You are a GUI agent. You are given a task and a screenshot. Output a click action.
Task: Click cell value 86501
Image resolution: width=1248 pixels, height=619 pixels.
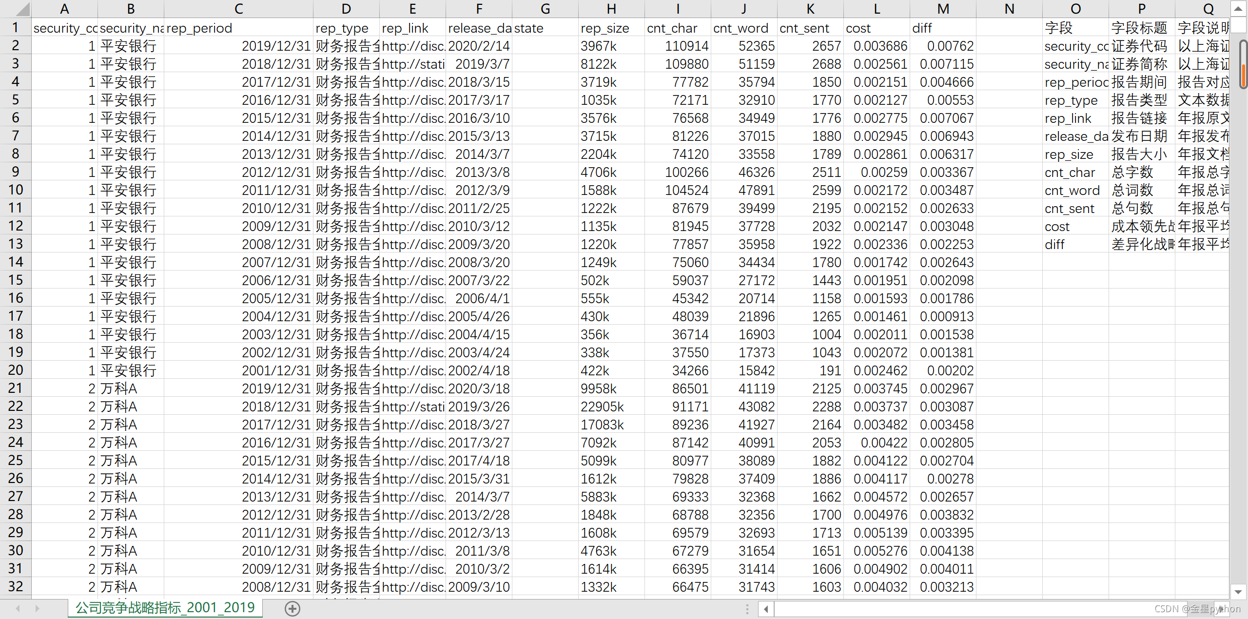(678, 388)
